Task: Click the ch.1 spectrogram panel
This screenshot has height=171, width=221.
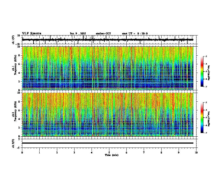Action: point(108,68)
